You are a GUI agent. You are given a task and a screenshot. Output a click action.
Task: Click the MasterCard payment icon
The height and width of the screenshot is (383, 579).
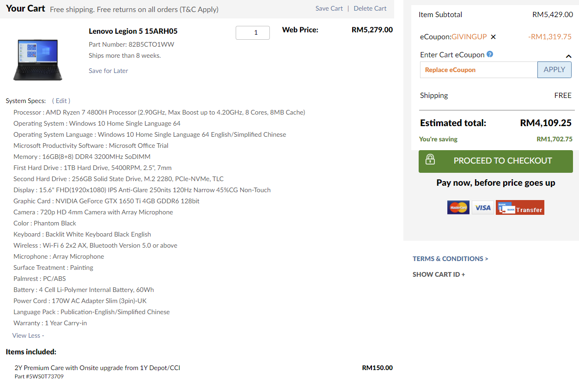458,207
